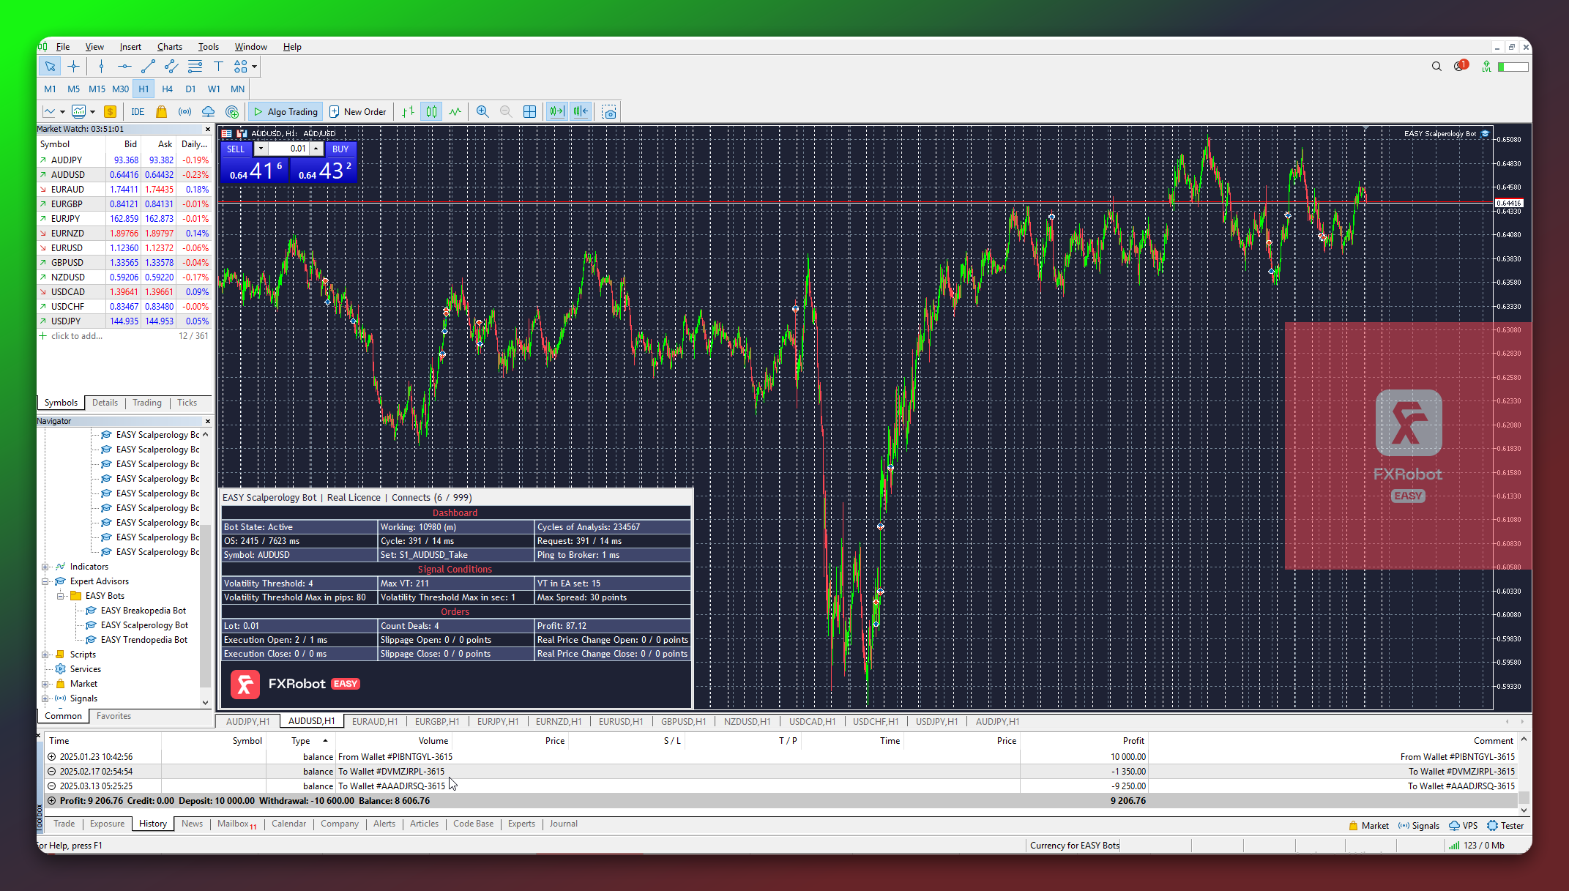1569x891 pixels.
Task: Open the Charts menu
Action: [x=170, y=47]
